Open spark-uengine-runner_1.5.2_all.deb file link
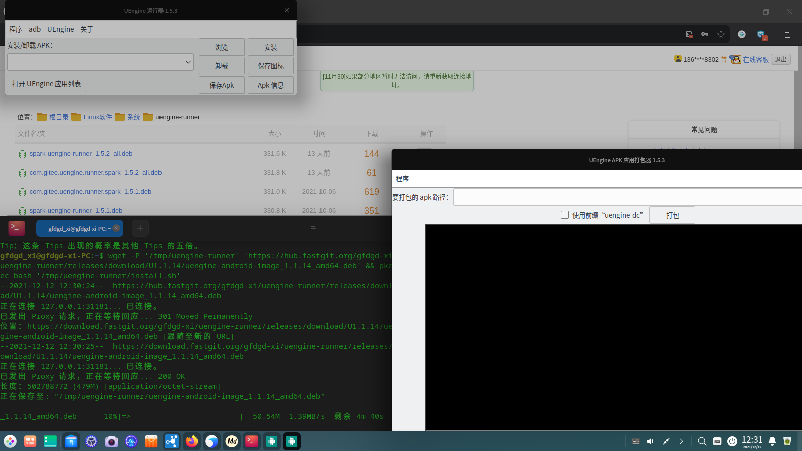This screenshot has height=451, width=802. [81, 154]
